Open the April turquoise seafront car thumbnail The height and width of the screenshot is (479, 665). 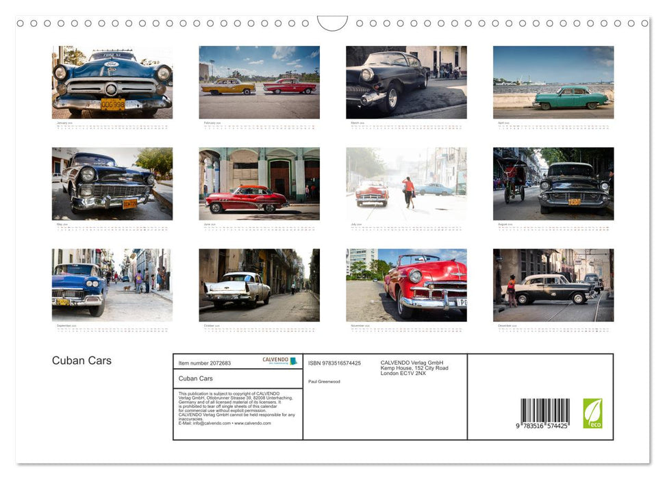(x=553, y=82)
